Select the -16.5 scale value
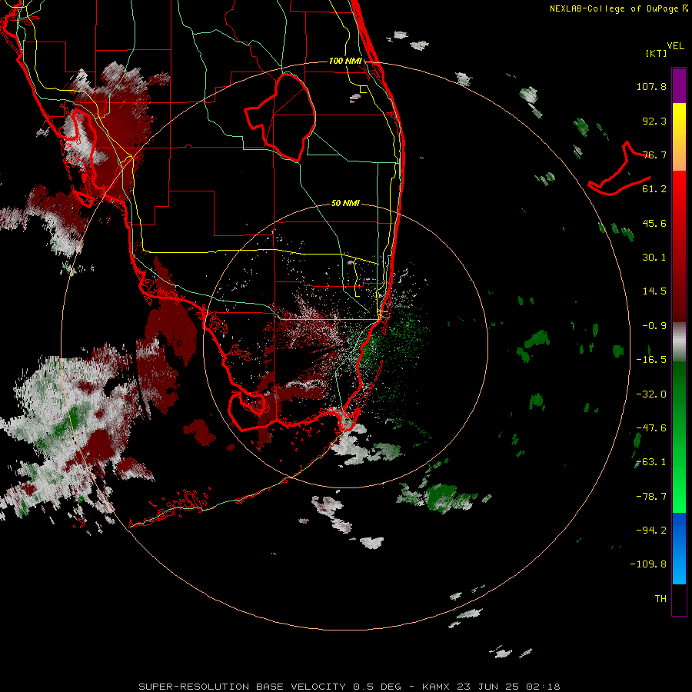Screen dimensions: 692x692 [x=651, y=360]
